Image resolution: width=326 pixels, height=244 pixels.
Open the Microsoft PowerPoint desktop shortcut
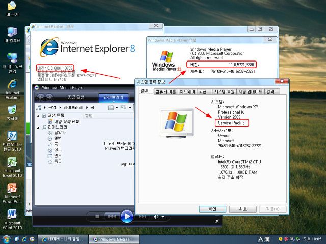pos(12,193)
